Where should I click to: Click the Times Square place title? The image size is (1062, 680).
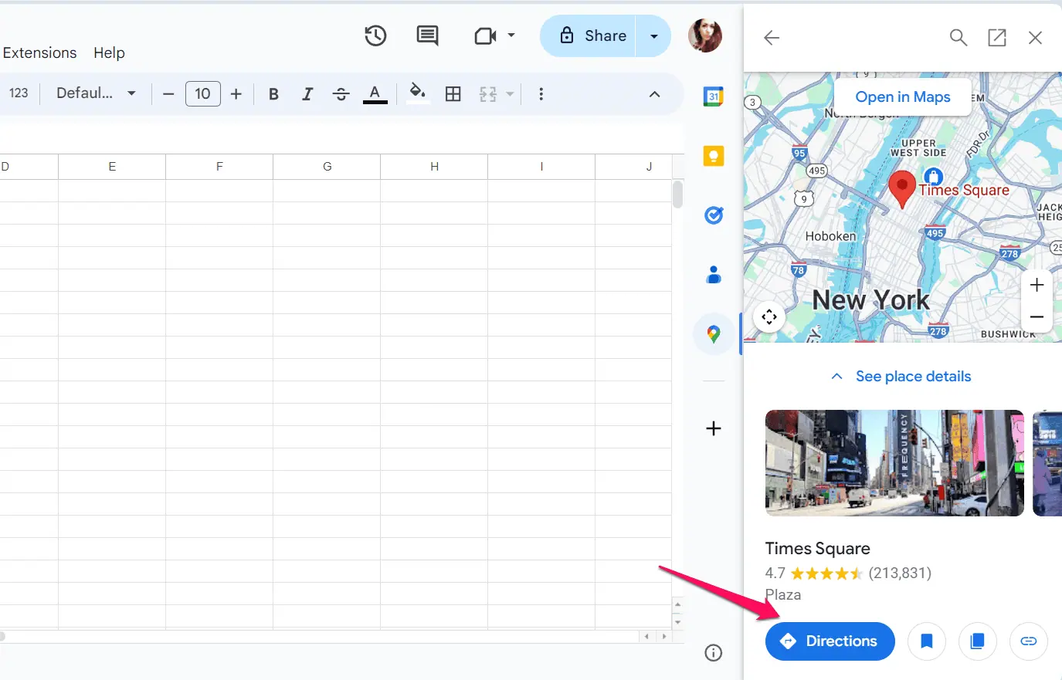click(x=817, y=549)
